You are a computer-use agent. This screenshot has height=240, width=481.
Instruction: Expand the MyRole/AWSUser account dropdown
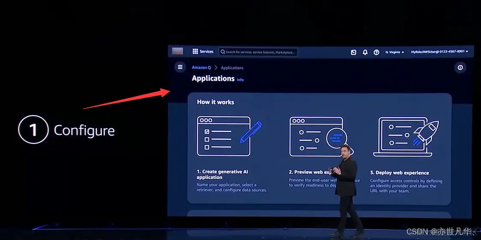click(439, 52)
